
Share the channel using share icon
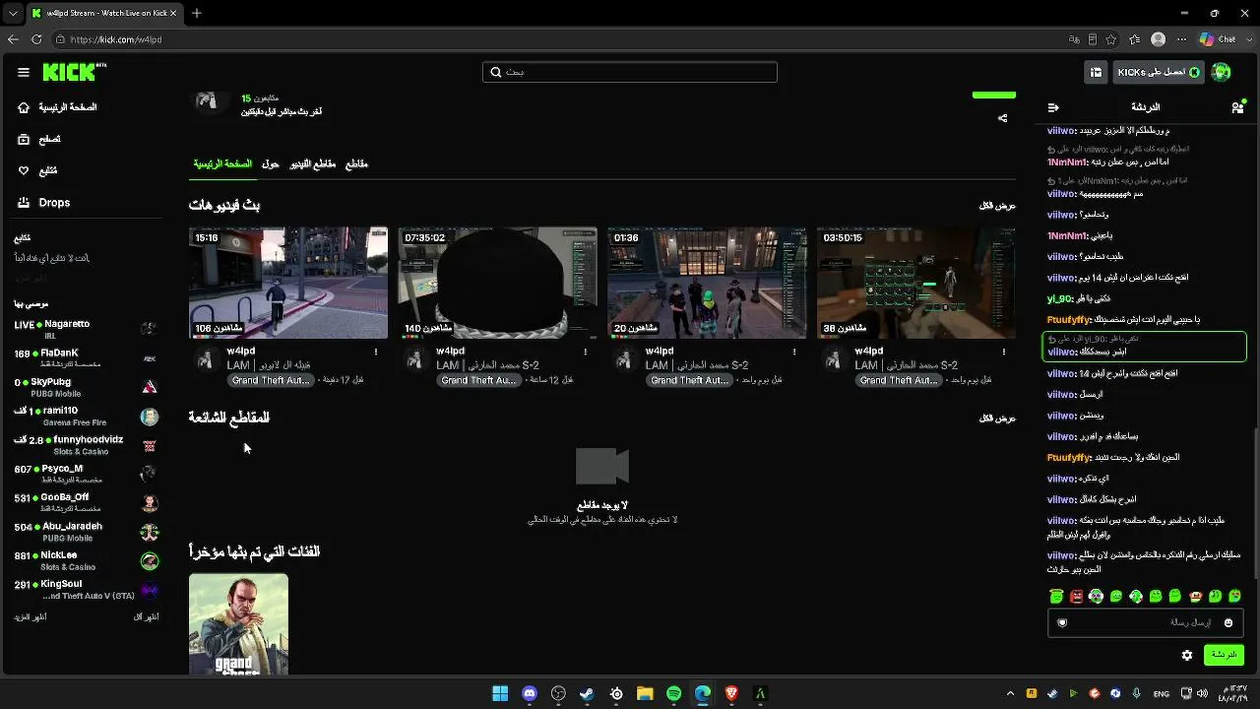1002,118
